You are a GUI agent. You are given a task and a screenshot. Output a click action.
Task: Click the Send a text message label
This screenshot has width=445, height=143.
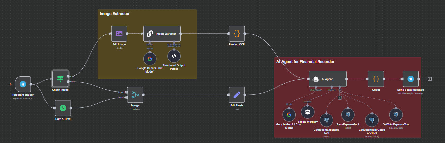pos(411,90)
